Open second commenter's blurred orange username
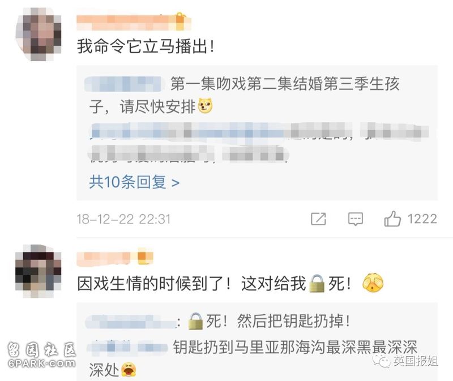This screenshot has width=453, height=381. pos(115,257)
